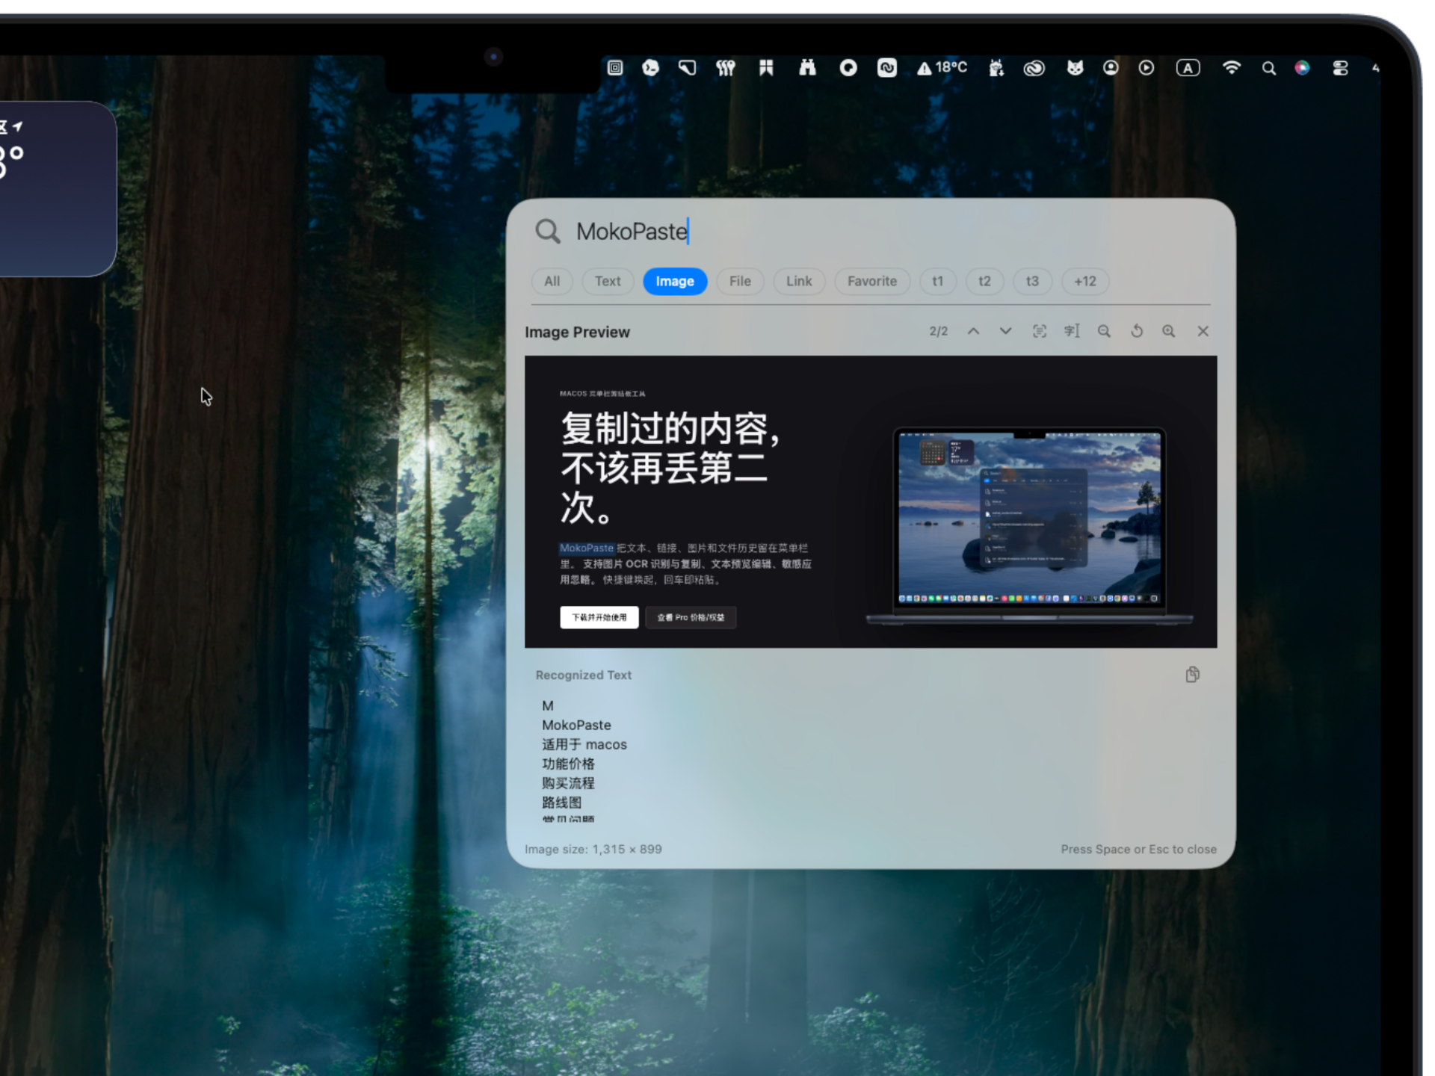
Task: Open Spotlight search in the menu bar
Action: tap(1268, 68)
